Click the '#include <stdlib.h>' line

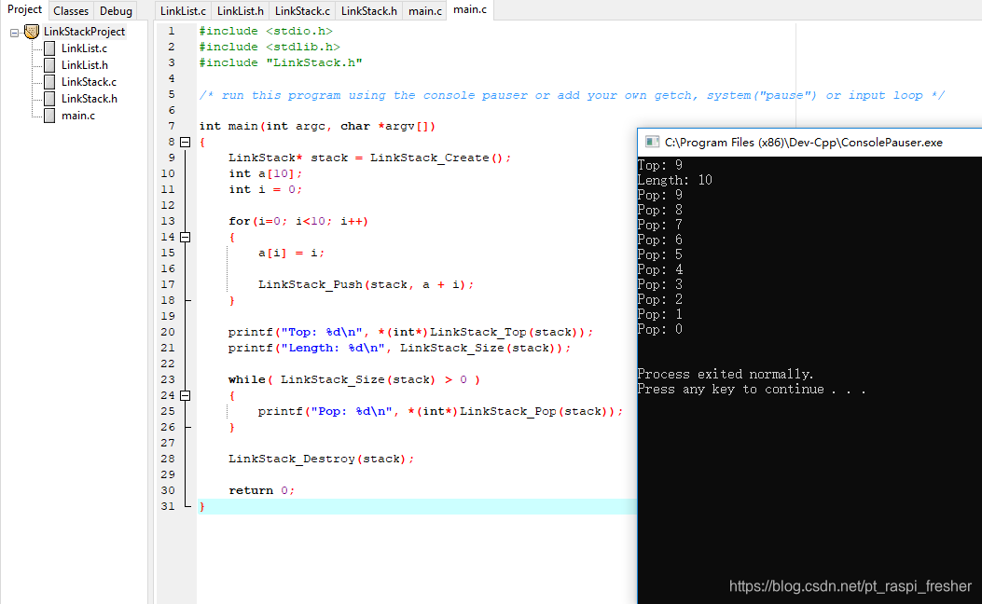pos(270,47)
